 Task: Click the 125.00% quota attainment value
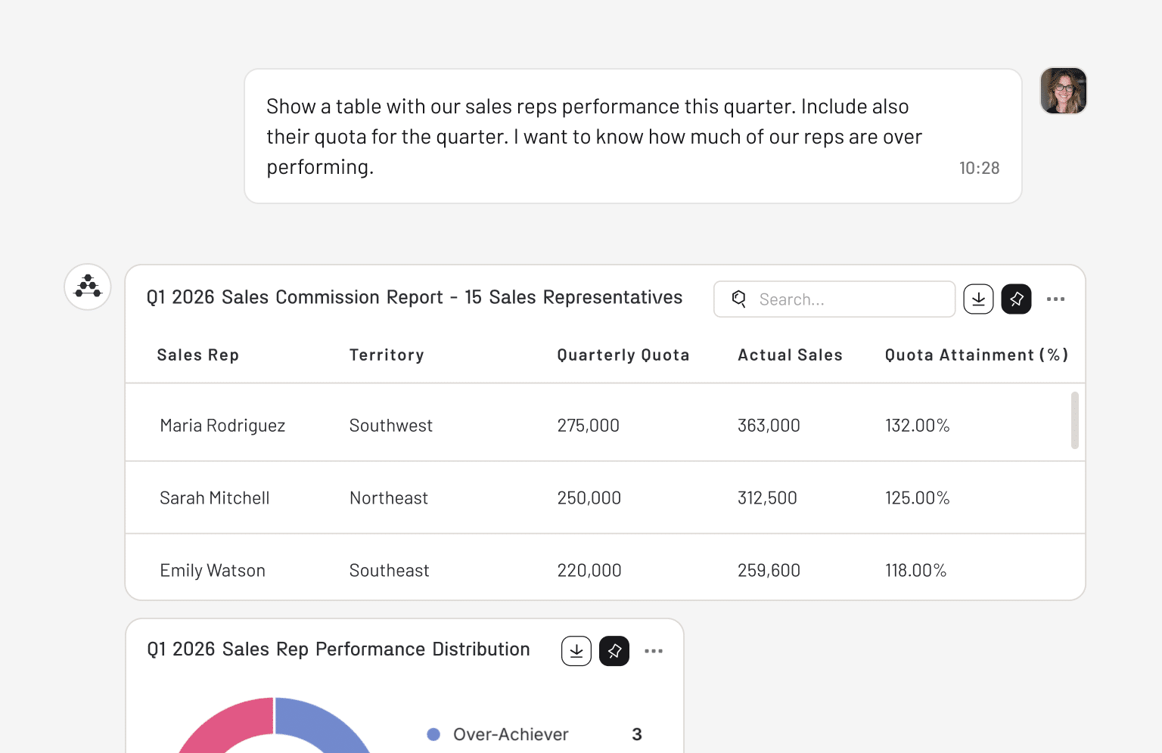[918, 498]
